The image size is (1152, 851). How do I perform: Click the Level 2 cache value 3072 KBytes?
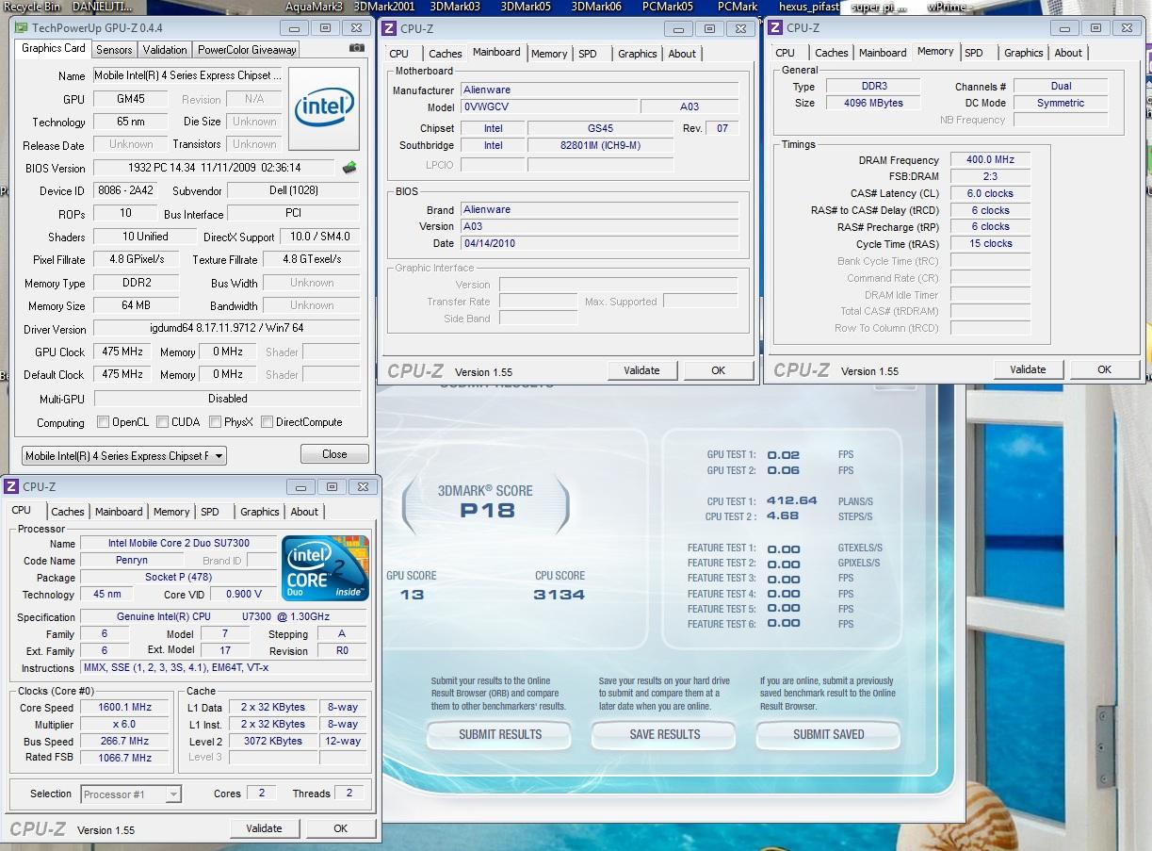coord(272,741)
